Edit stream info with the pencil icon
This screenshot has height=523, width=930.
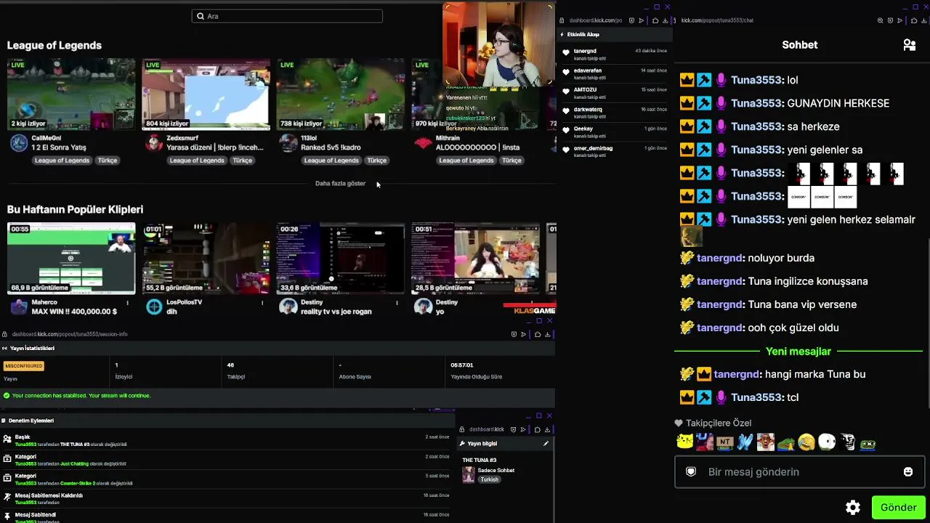click(546, 444)
